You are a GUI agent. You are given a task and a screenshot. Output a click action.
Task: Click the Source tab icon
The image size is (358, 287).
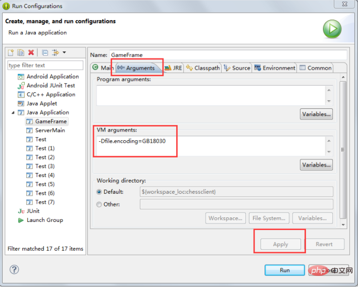(227, 68)
